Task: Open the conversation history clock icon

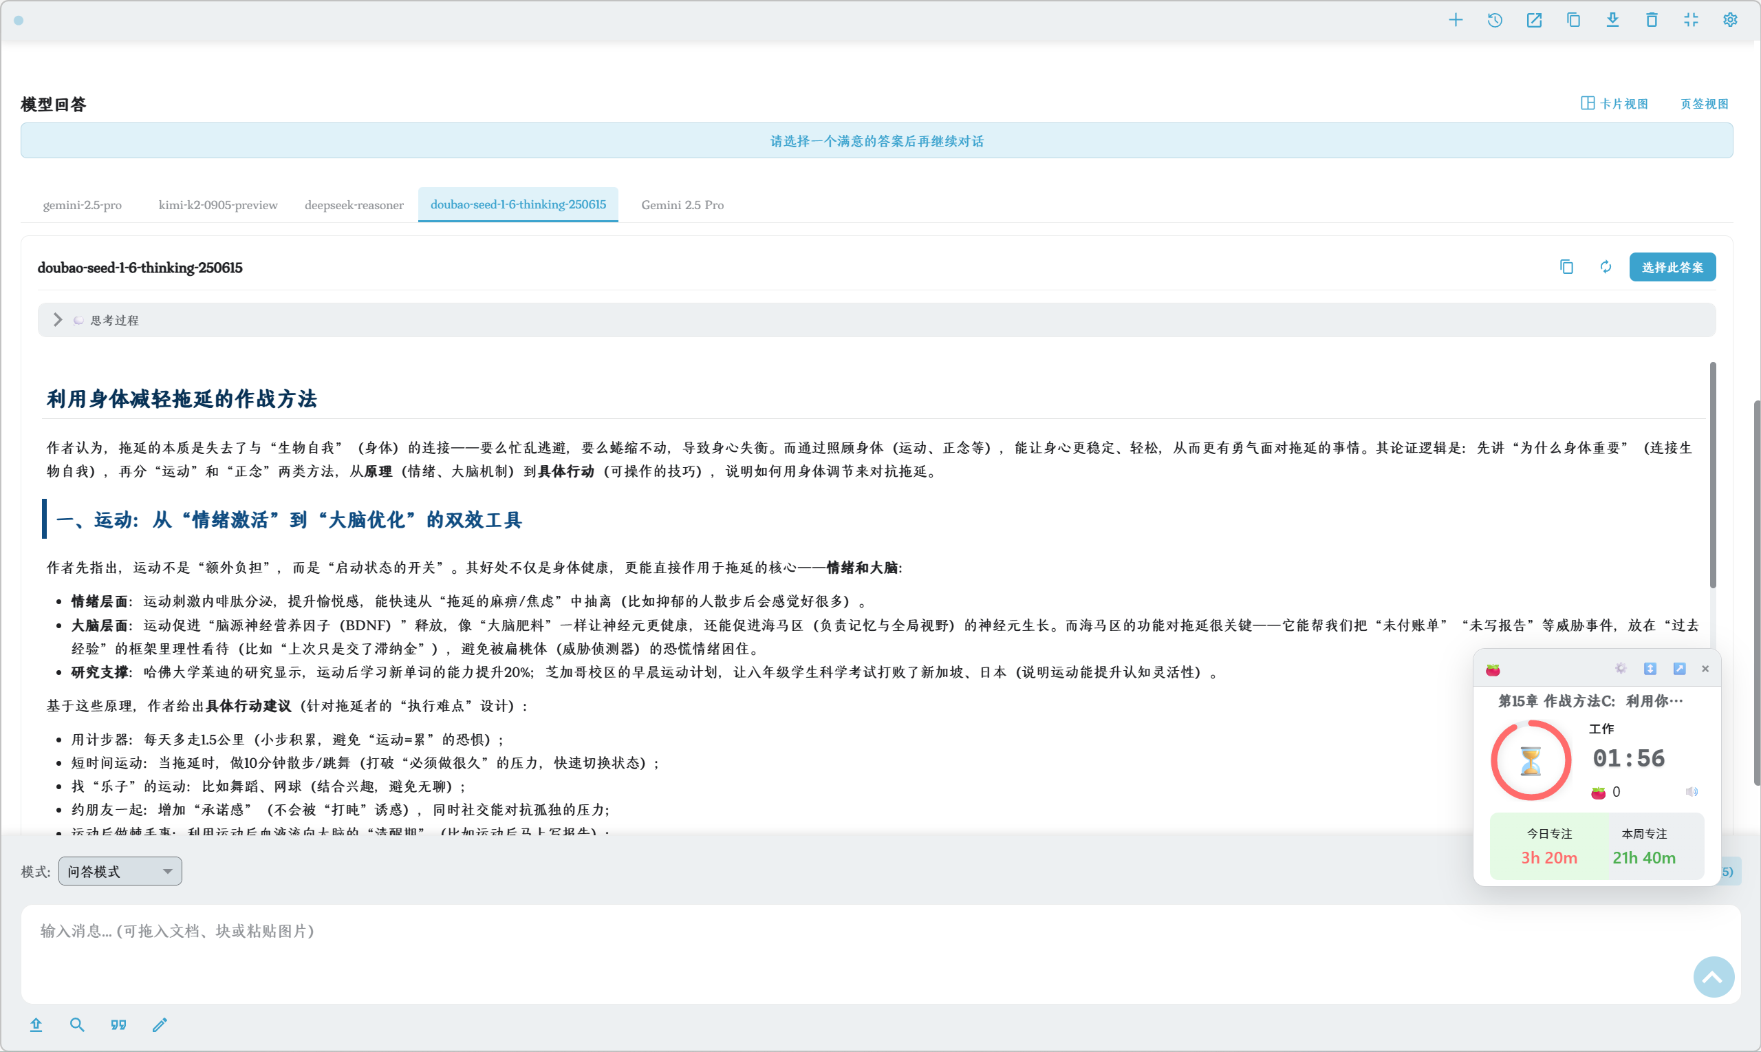Action: 1495,20
